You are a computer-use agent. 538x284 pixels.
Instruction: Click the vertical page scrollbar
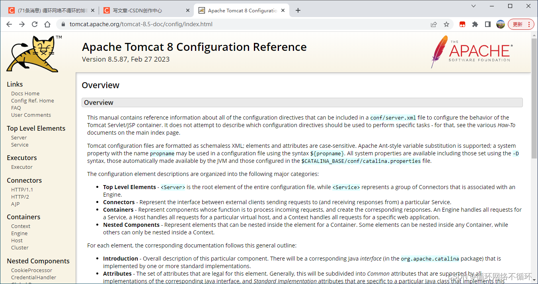534,99
